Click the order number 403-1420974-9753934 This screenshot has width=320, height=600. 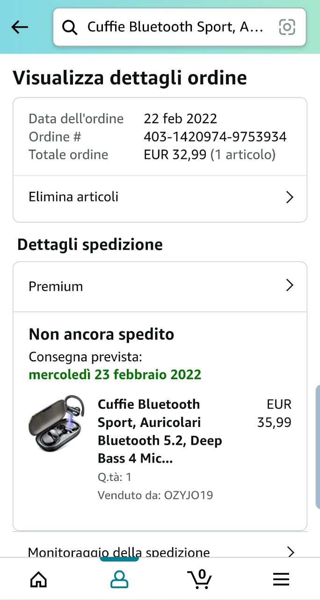point(215,137)
